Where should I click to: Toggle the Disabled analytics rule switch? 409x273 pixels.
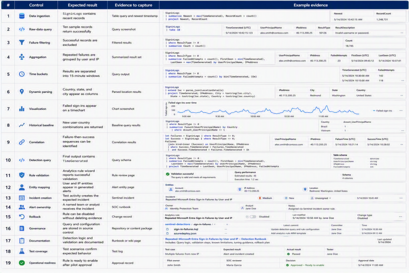(253, 217)
